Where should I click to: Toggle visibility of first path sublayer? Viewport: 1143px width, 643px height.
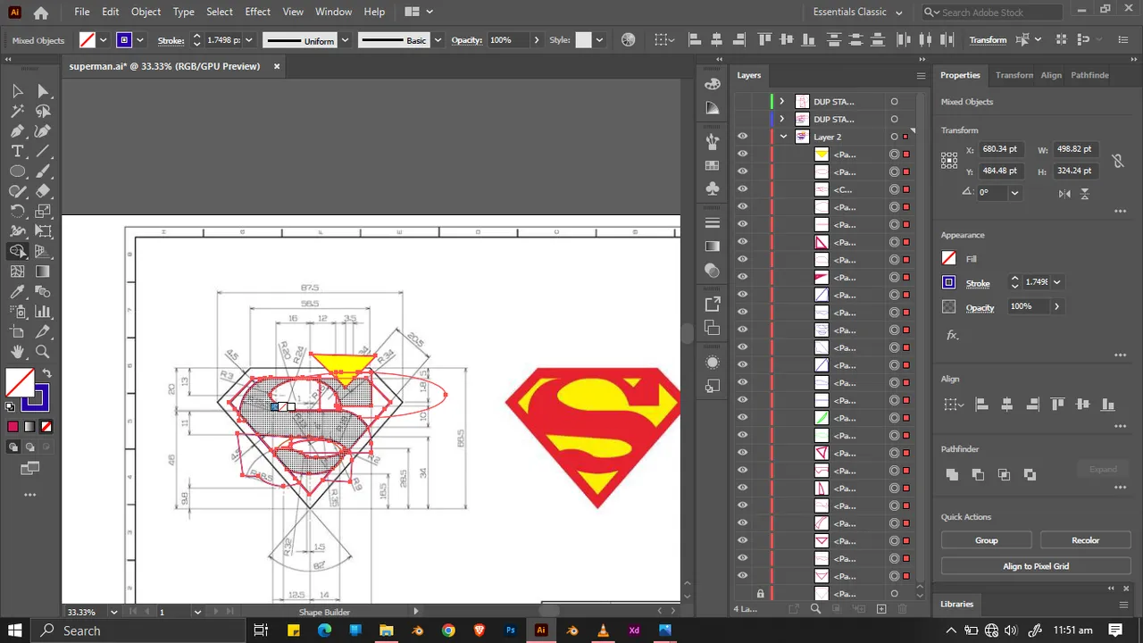742,154
